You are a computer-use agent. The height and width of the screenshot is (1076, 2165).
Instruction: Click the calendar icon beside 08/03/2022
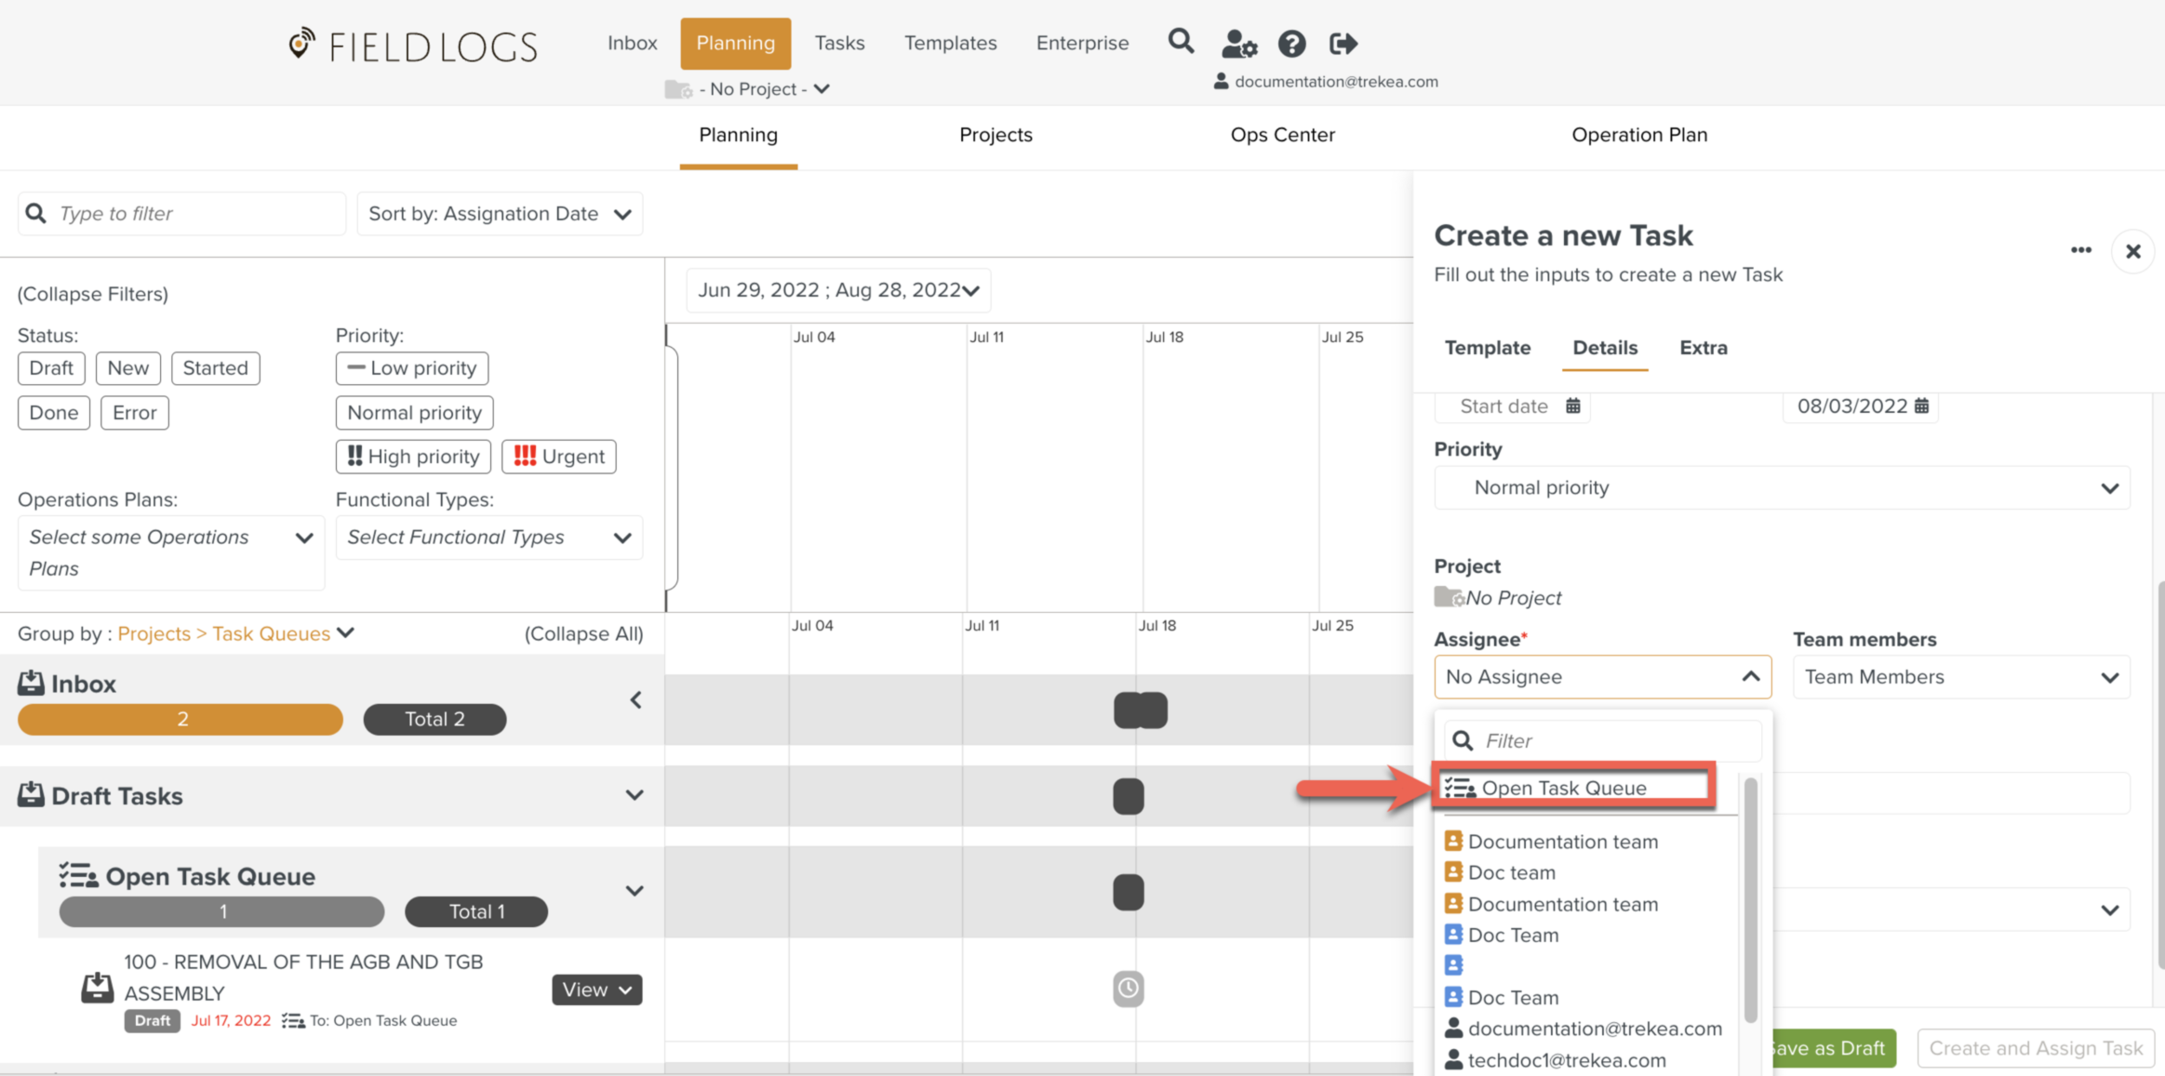click(1922, 406)
